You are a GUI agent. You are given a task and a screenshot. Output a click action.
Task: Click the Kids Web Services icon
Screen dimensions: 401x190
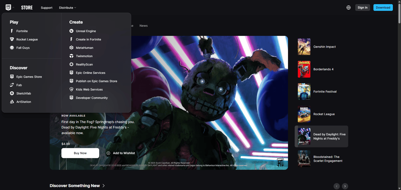pyautogui.click(x=71, y=90)
